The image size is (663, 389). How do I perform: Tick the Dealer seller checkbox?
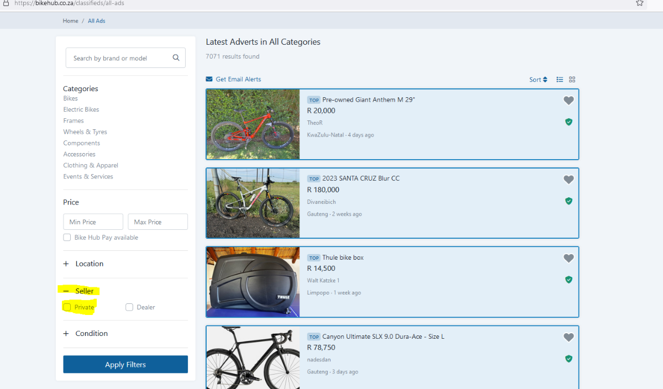[x=129, y=307]
